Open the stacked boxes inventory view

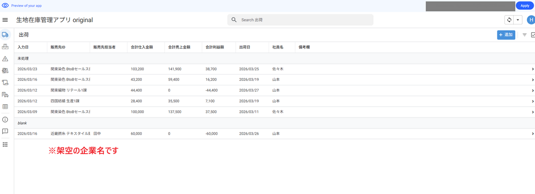(x=5, y=47)
